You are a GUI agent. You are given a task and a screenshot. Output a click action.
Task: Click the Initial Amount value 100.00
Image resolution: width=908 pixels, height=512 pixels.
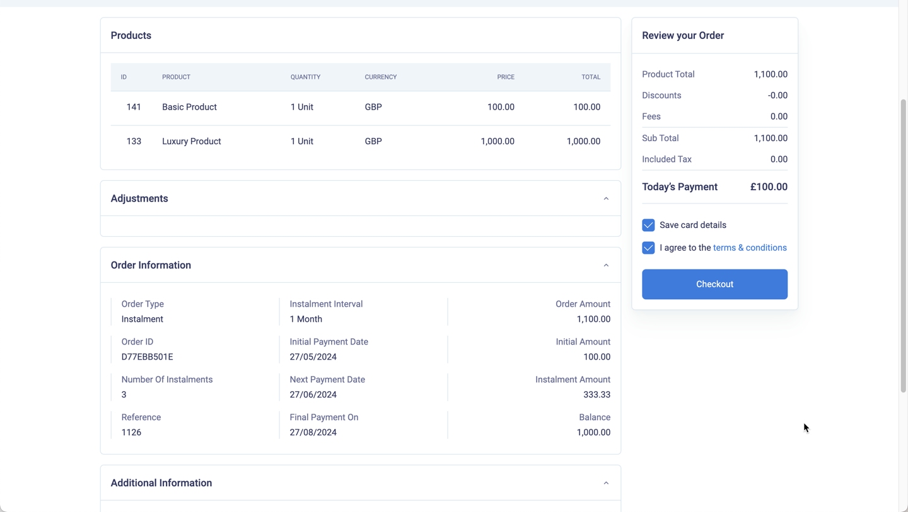[x=597, y=356]
